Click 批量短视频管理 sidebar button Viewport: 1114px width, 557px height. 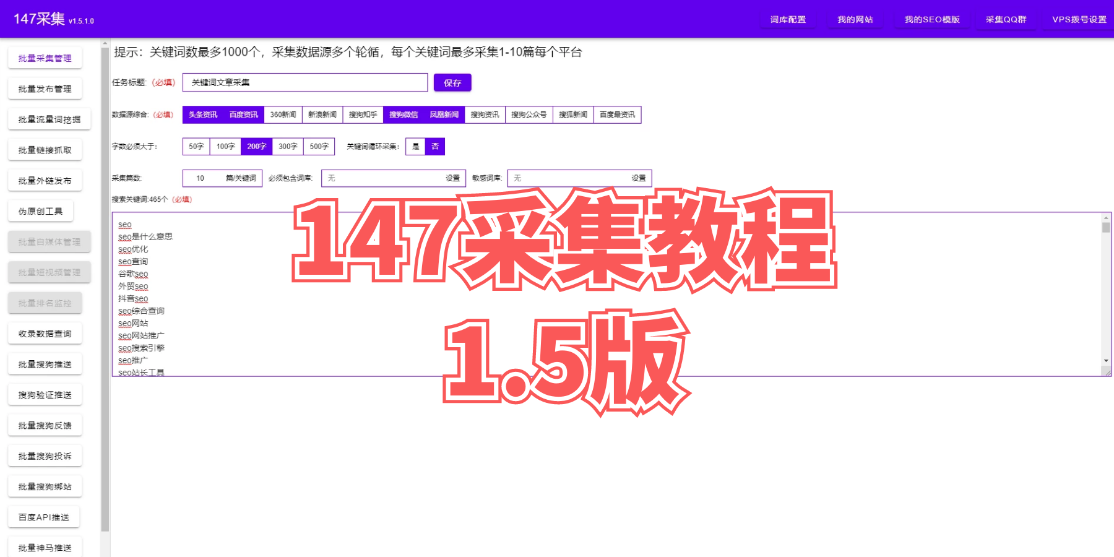click(50, 272)
